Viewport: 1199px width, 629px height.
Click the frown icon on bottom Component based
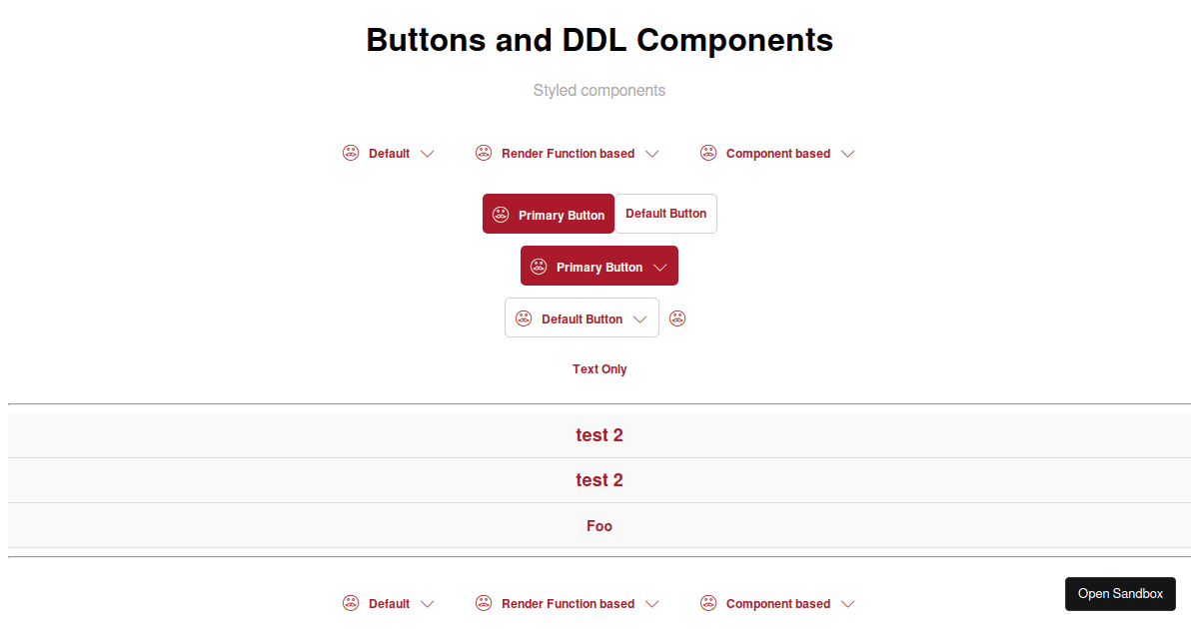[708, 603]
